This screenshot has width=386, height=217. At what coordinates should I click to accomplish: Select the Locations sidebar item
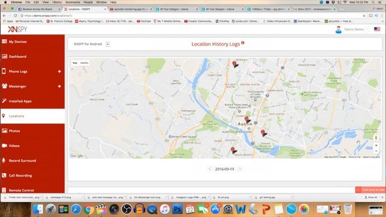tap(32, 116)
